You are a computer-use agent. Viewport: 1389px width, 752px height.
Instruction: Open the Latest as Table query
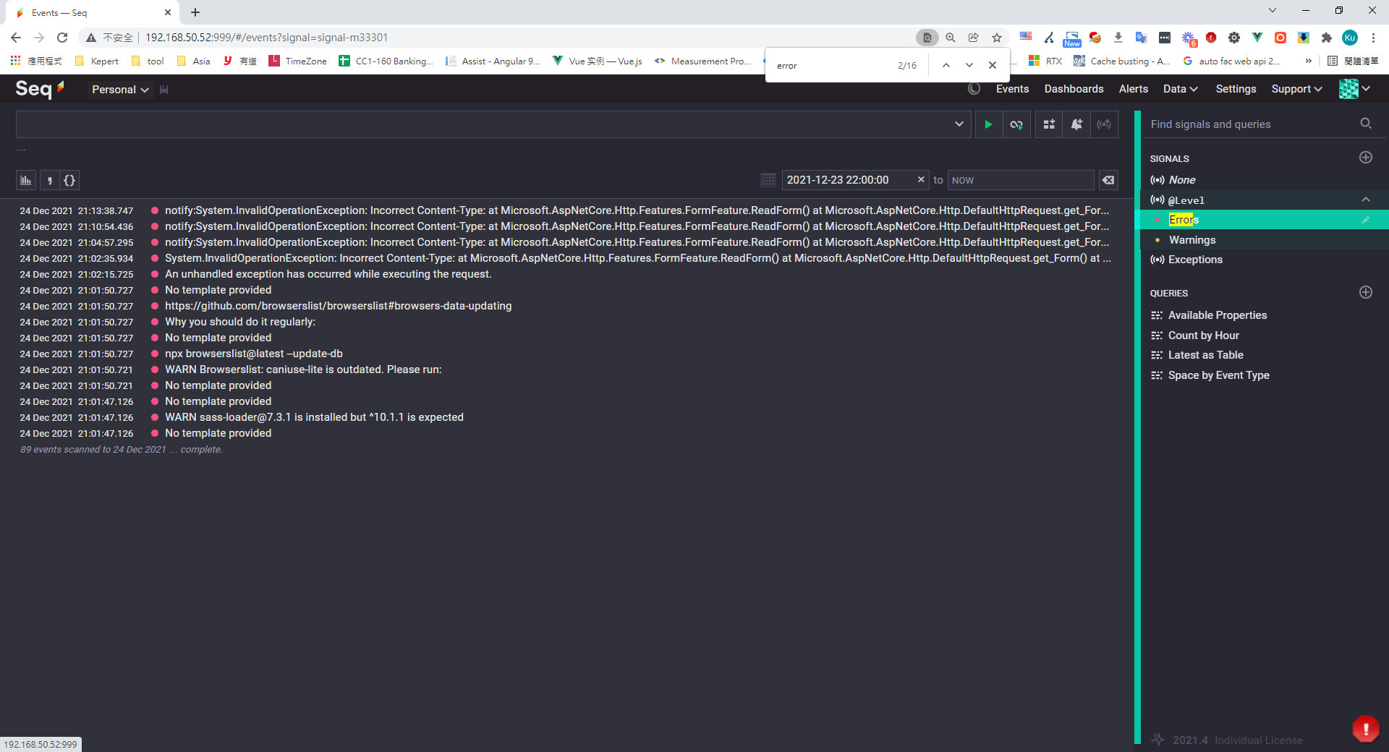1205,355
